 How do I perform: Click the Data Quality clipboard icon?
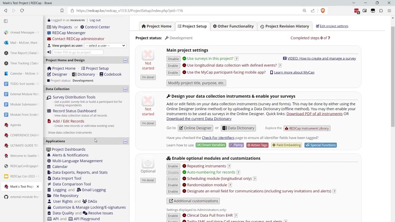(x=49, y=213)
